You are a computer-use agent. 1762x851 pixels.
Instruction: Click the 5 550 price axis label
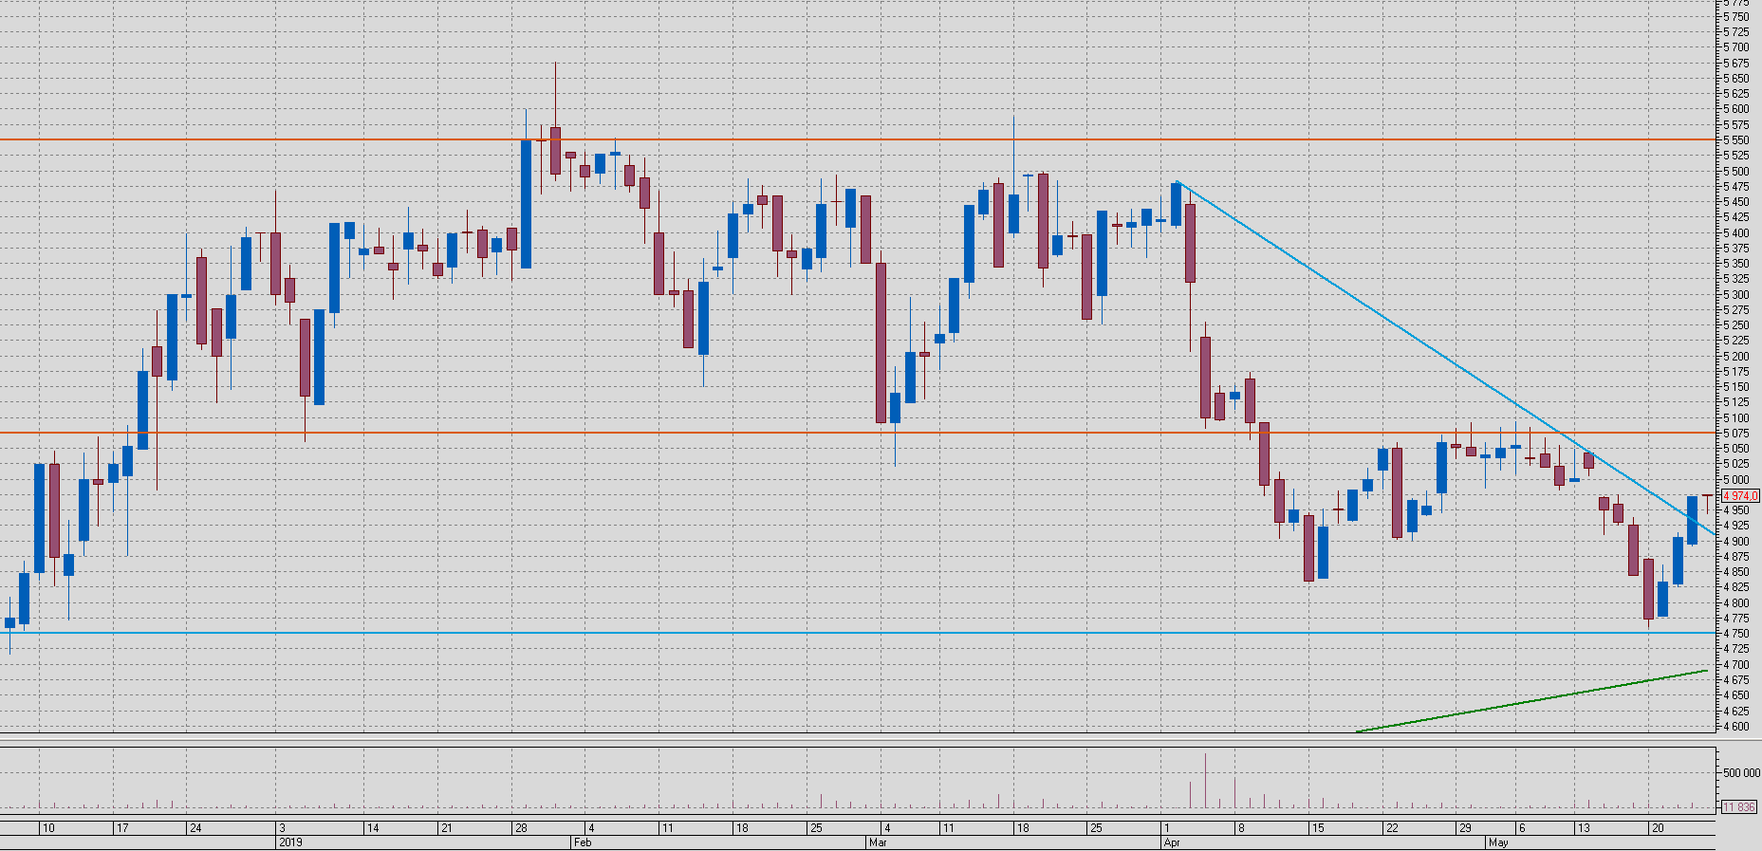click(1736, 140)
